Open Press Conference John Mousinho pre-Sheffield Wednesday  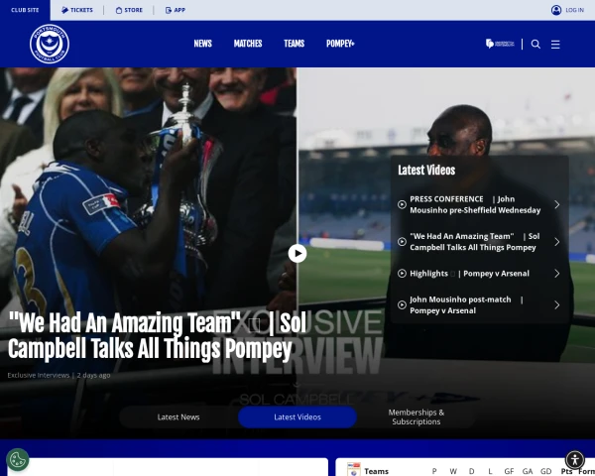475,204
